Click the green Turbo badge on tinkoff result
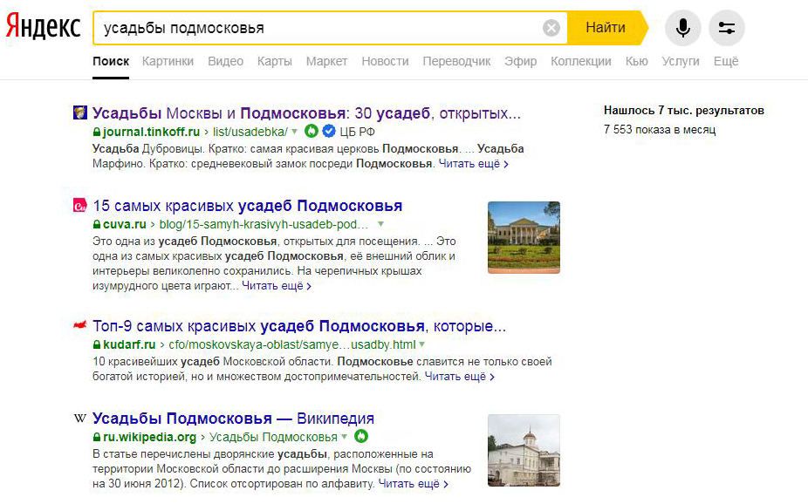 point(312,132)
